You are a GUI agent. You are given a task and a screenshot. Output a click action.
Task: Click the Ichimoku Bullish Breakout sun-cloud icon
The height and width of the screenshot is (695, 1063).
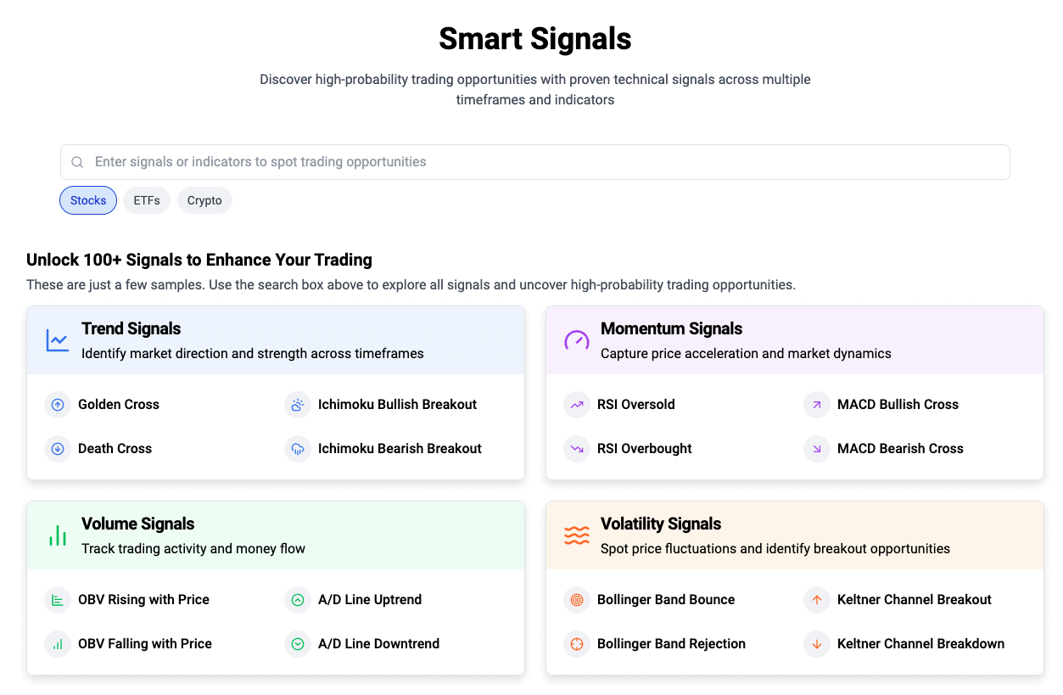pos(298,405)
